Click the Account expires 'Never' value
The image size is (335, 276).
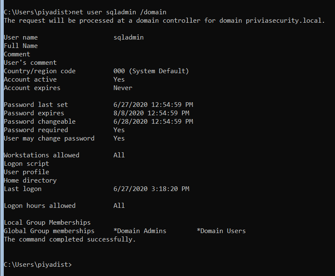coord(123,88)
